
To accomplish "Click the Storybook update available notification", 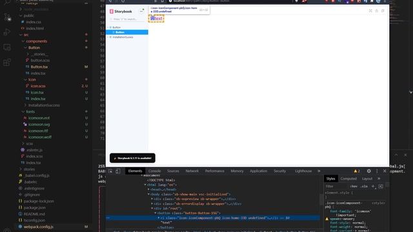I will click(132, 158).
